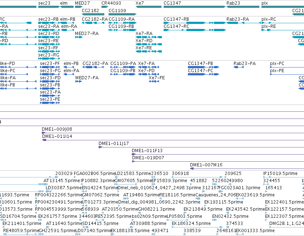
Task: Select the elm gene feature
Action: (x=67, y=7)
